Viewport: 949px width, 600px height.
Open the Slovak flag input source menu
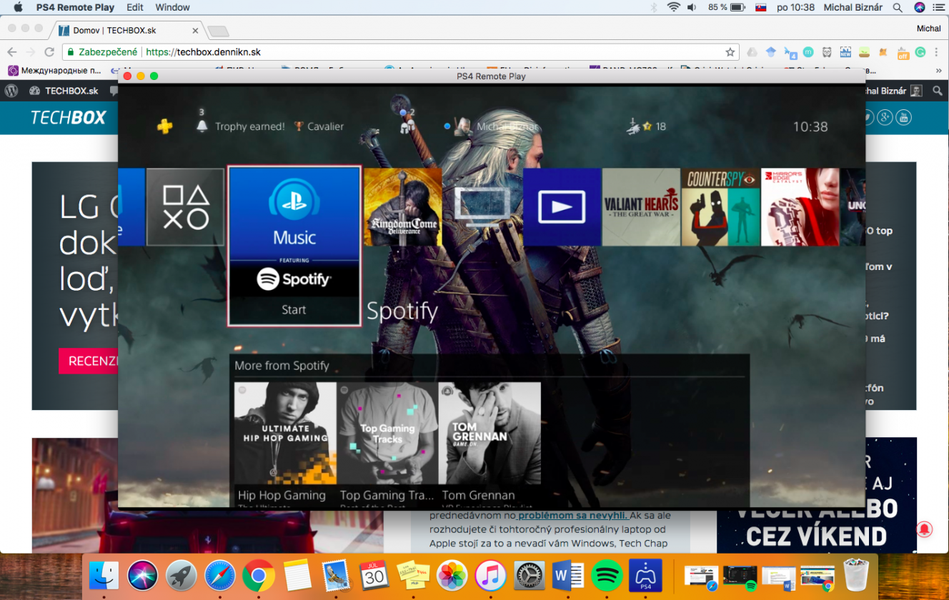point(762,7)
